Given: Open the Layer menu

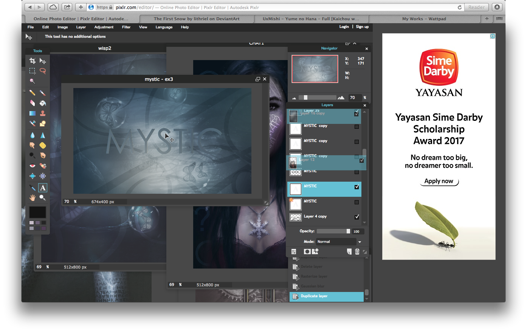Looking at the screenshot, I should (x=81, y=27).
